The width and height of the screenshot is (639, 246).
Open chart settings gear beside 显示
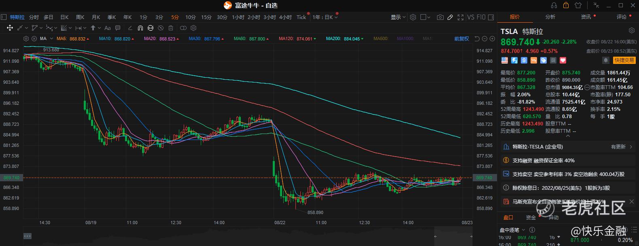[413, 17]
